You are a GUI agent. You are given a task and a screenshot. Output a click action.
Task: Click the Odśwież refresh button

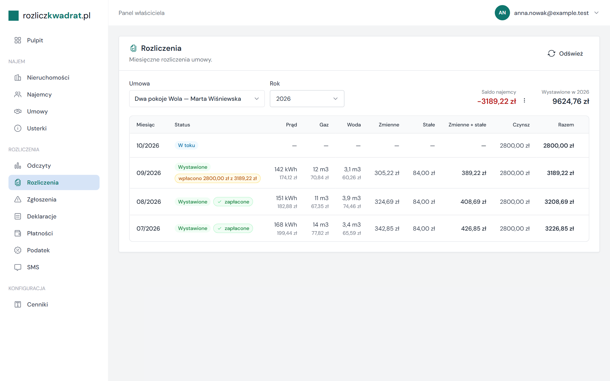565,54
